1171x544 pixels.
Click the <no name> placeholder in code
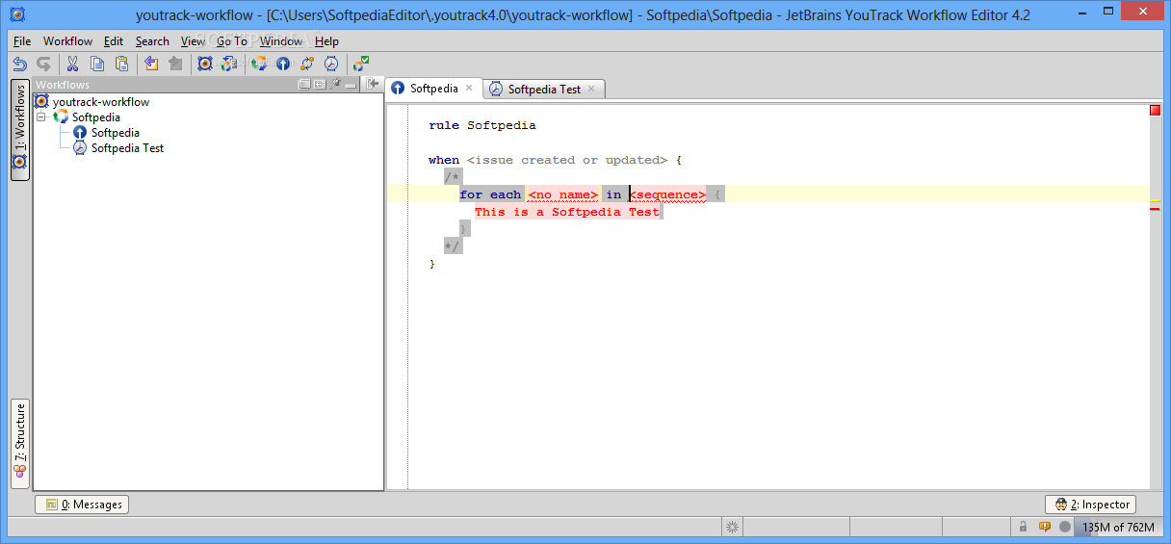coord(563,194)
